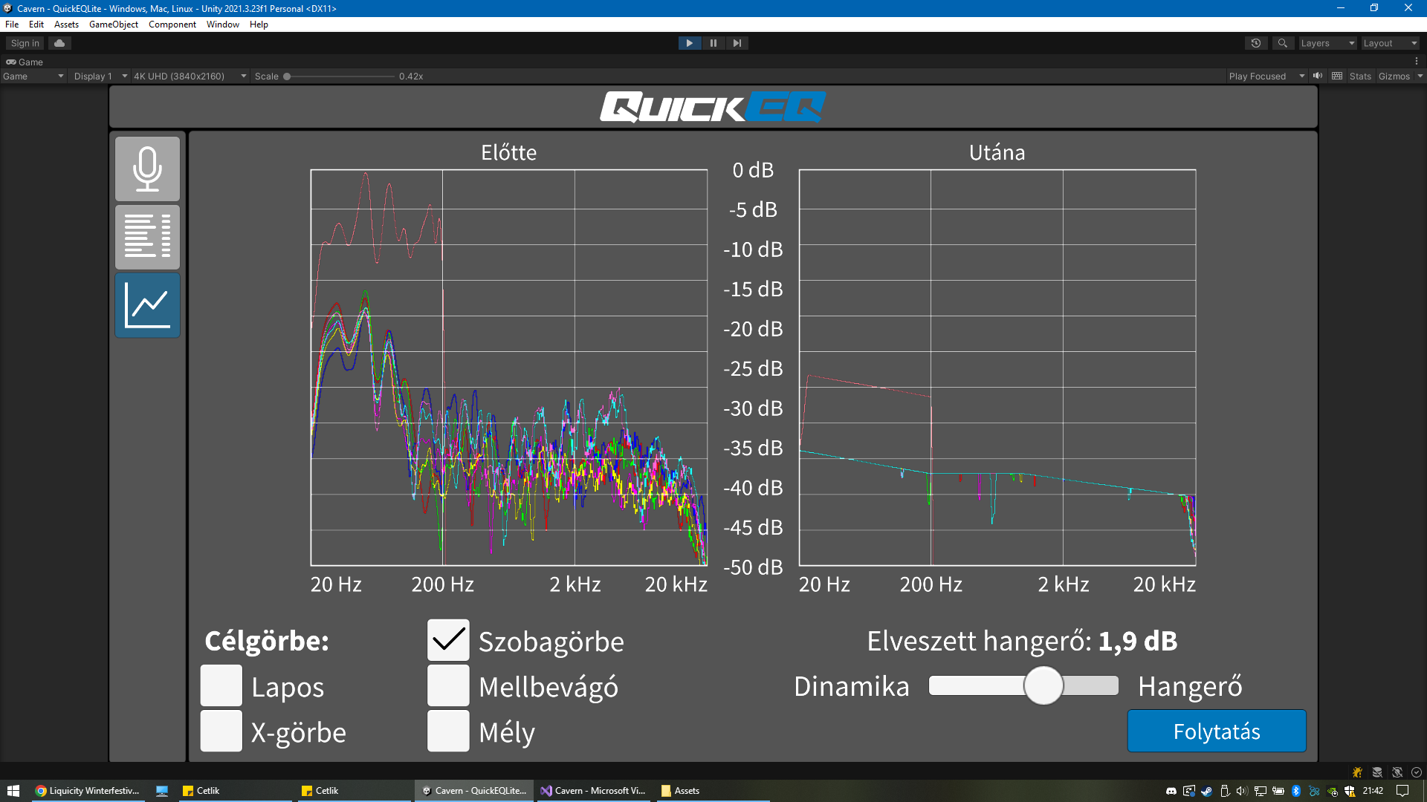Mute audio in Game view

coord(1318,76)
